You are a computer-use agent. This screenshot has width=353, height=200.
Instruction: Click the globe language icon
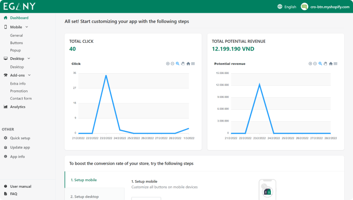[x=280, y=7]
